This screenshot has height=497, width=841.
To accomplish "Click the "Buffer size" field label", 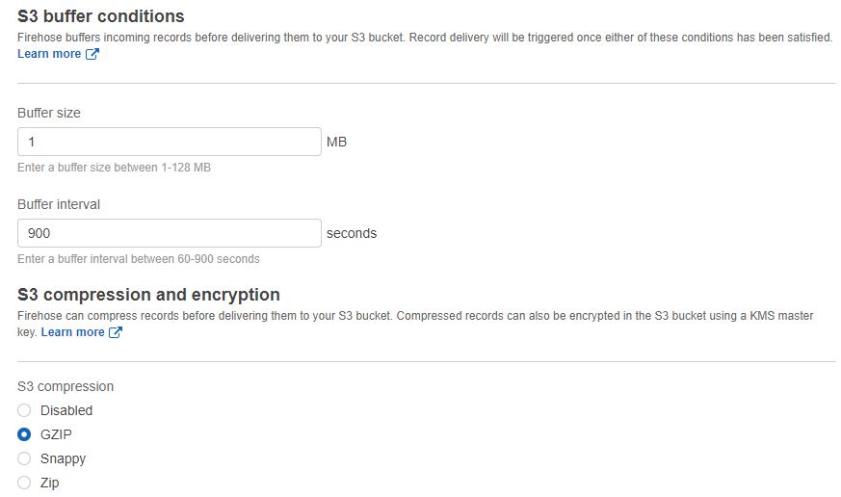I will (49, 113).
